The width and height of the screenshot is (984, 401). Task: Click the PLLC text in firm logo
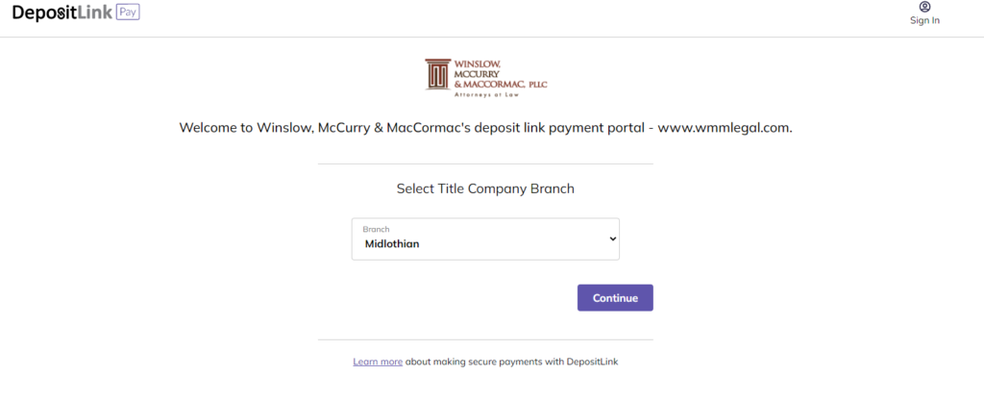click(x=538, y=84)
